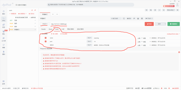Click the red send request button
Image resolution: width=181 pixels, height=90 pixels.
[149, 24]
